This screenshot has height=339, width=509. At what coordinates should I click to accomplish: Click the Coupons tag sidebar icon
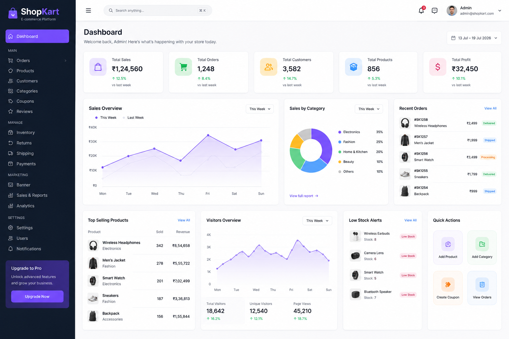click(x=11, y=101)
